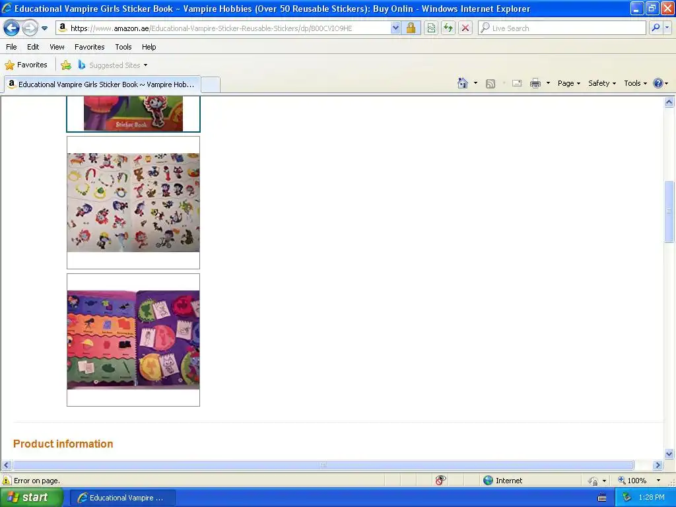Click the Product information heading
Viewport: 676px width, 507px height.
click(x=63, y=444)
